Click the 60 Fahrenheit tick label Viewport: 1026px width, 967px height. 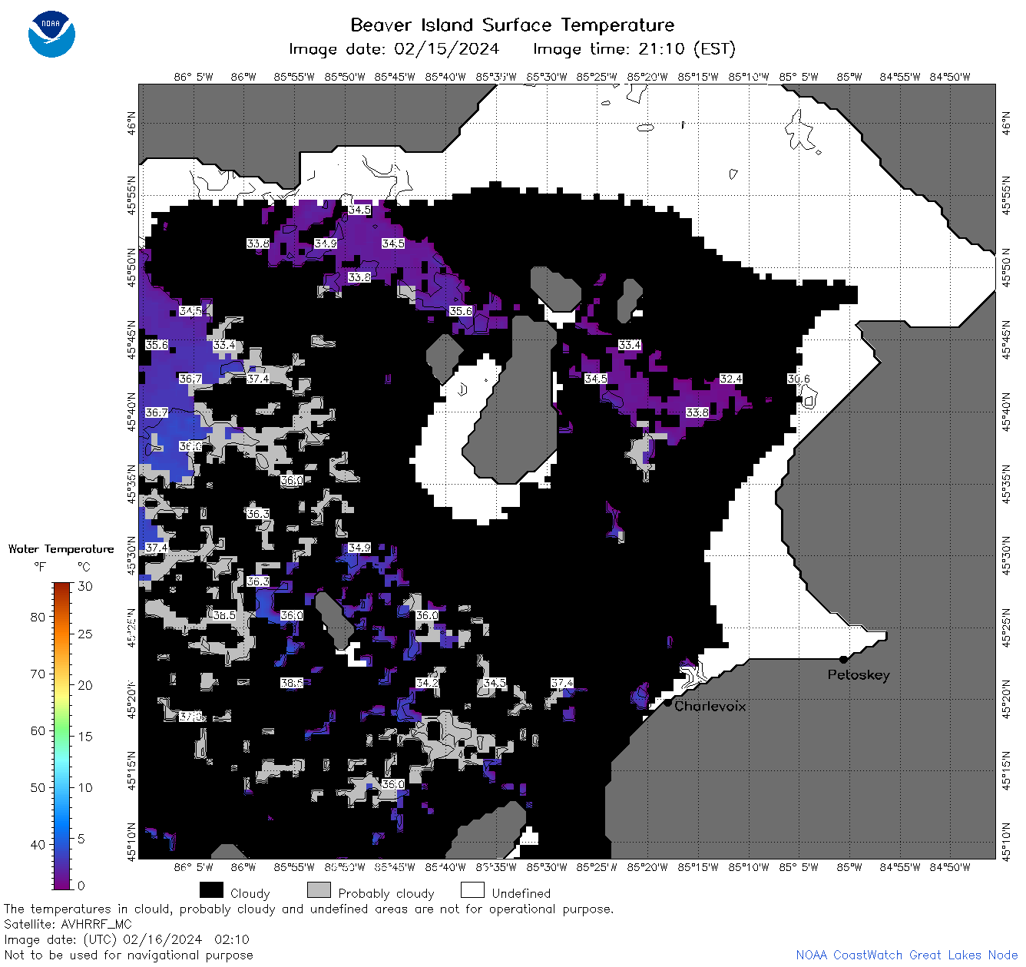pyautogui.click(x=38, y=730)
